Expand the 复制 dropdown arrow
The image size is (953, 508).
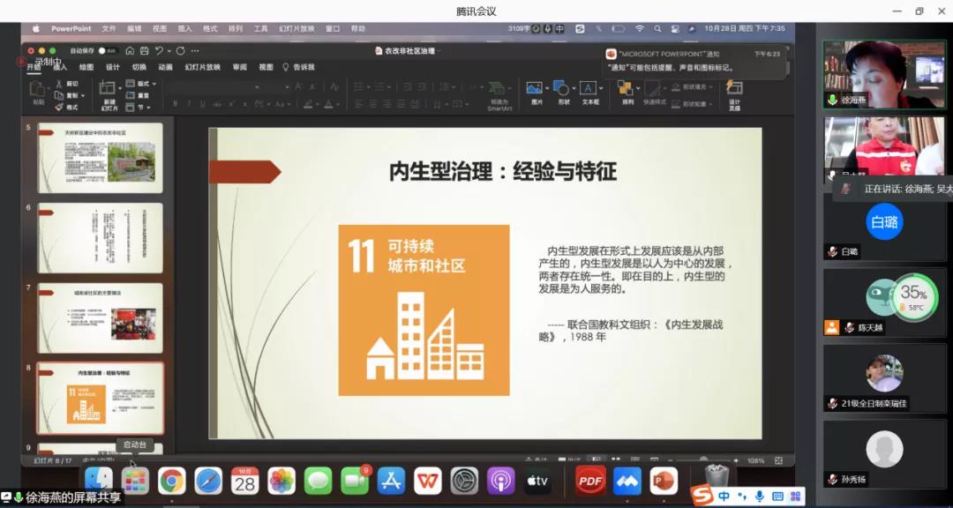click(x=83, y=95)
